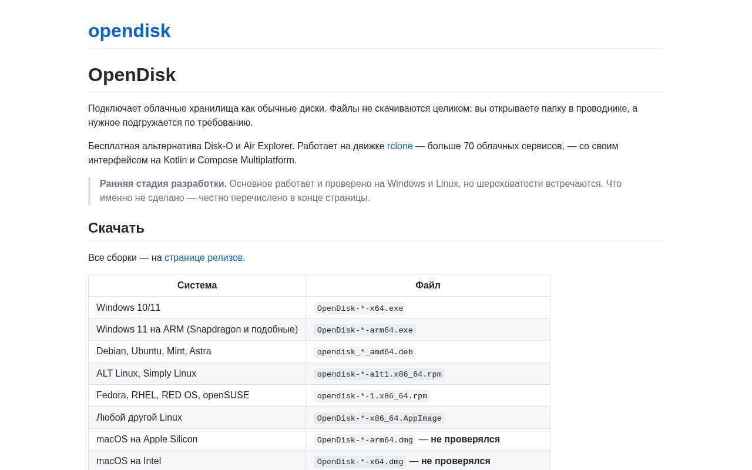The height and width of the screenshot is (470, 752).
Task: Click the не проверялся note for arm64.dmg
Action: pos(465,439)
